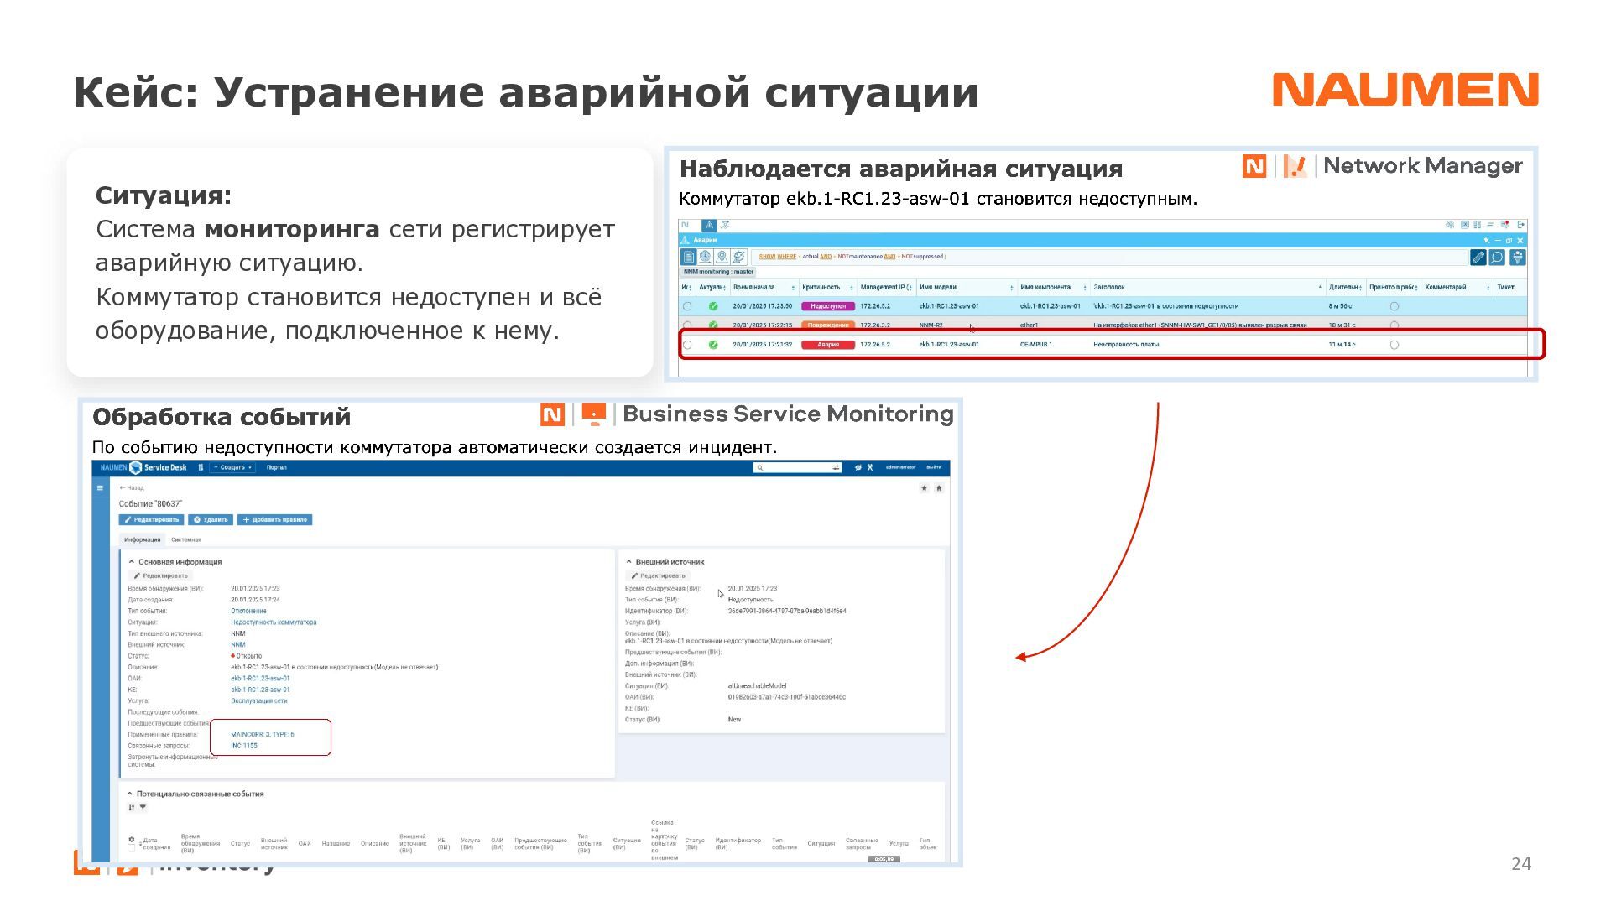Viewport: 1611px width, 906px height.
Task: Click the red 'Авария' severity badge
Action: click(x=827, y=345)
